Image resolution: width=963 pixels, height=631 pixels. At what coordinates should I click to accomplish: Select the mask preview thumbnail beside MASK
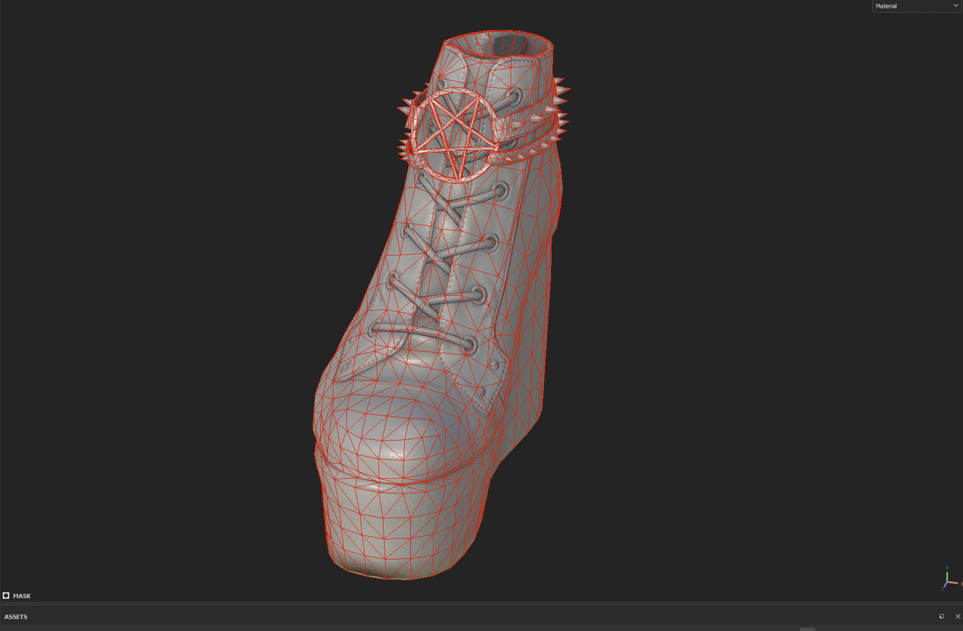(x=6, y=596)
